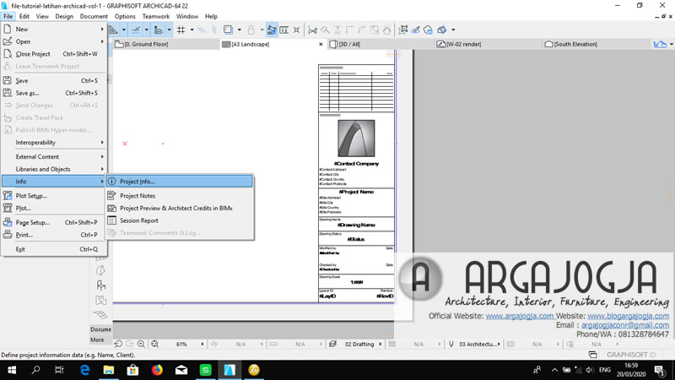Click the Fit in Window icon
The width and height of the screenshot is (675, 380).
pyautogui.click(x=154, y=345)
